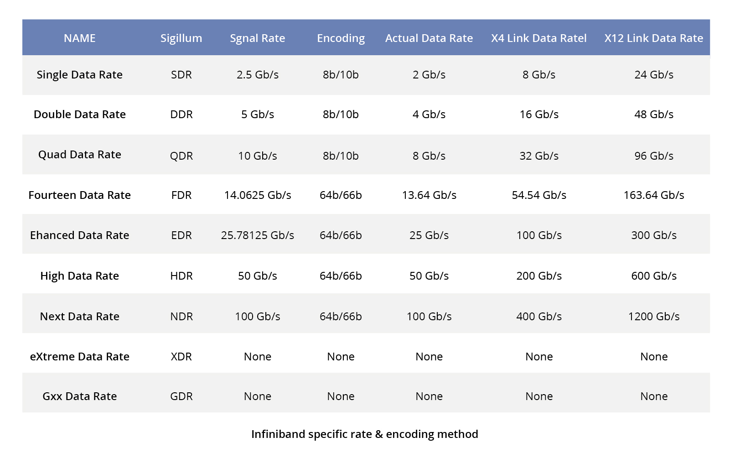This screenshot has width=730, height=458.
Task: Click the Encoding column header
Action: click(341, 38)
